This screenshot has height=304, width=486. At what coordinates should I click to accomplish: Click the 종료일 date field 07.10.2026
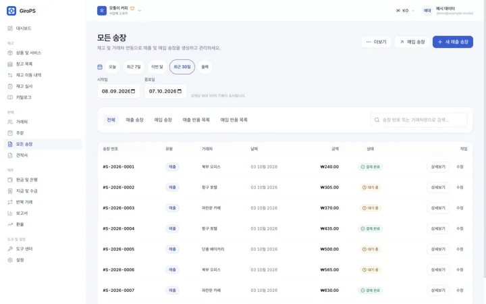coord(165,91)
